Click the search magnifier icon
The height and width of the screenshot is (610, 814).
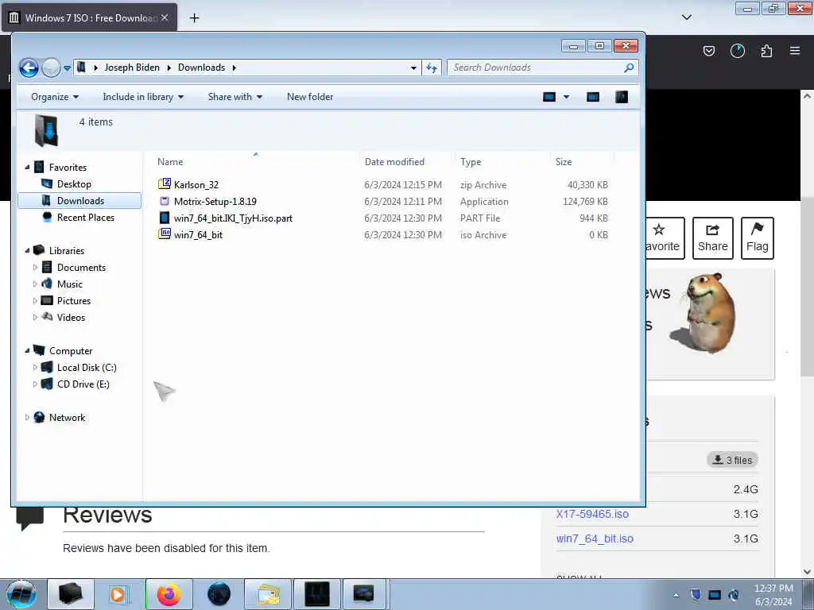(630, 68)
